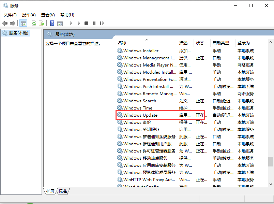Image resolution: width=274 pixels, height=204 pixels.
Task: Refresh the services list using toolbar icon
Action: (34, 23)
